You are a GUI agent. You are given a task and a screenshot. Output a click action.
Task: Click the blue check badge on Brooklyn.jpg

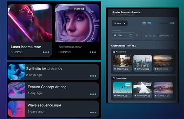(115, 69)
